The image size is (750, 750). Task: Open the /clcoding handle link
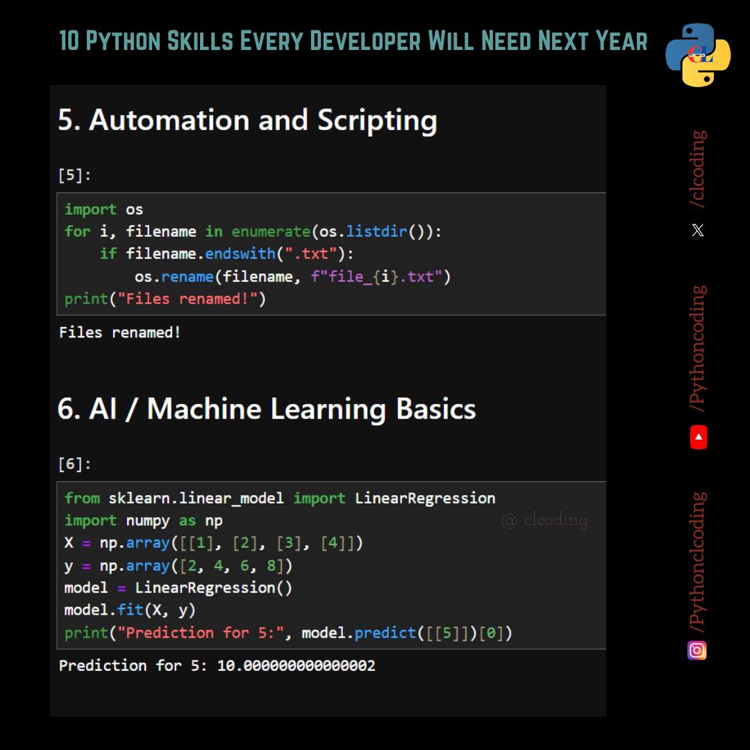pos(699,169)
